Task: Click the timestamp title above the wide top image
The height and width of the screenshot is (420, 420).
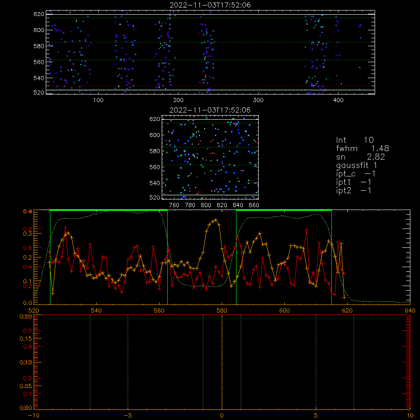Action: [x=210, y=5]
